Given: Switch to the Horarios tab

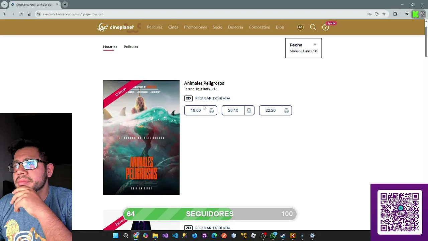Looking at the screenshot, I should 110,47.
